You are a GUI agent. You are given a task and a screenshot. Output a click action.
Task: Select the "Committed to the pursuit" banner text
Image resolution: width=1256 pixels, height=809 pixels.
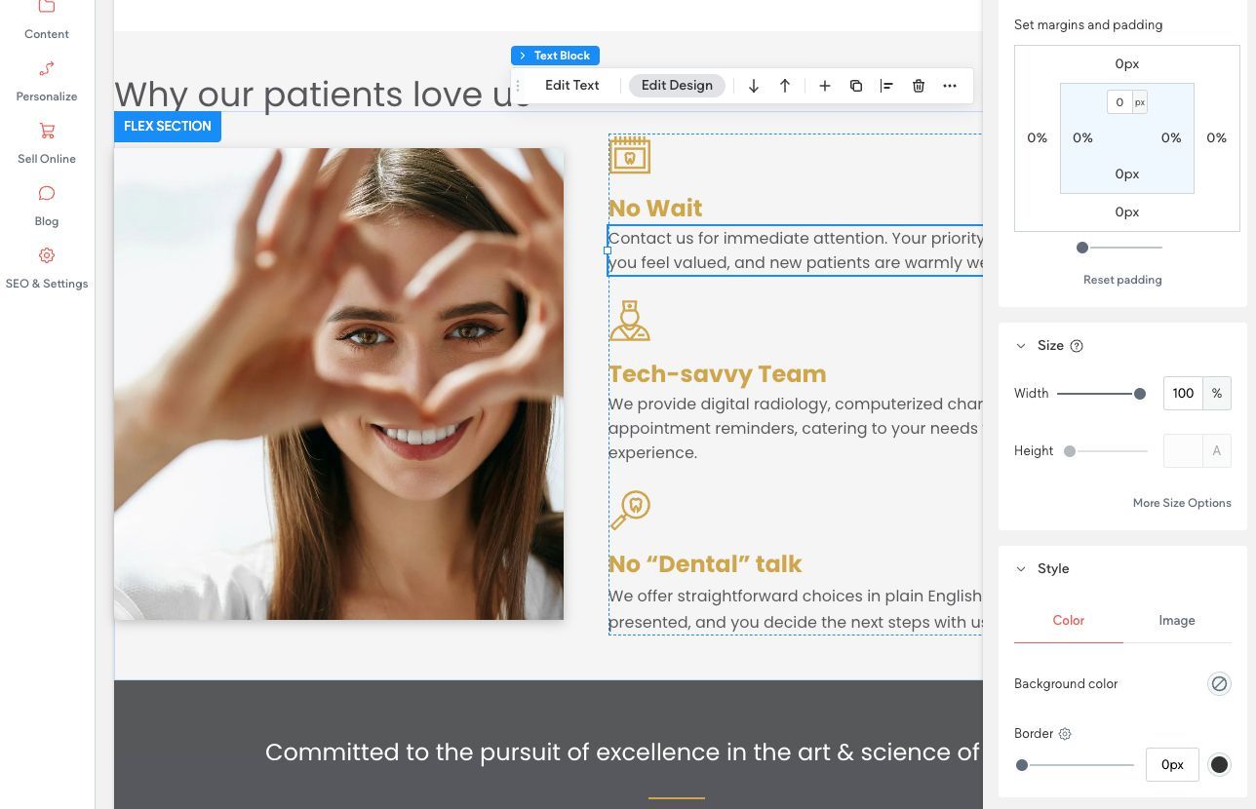click(623, 752)
